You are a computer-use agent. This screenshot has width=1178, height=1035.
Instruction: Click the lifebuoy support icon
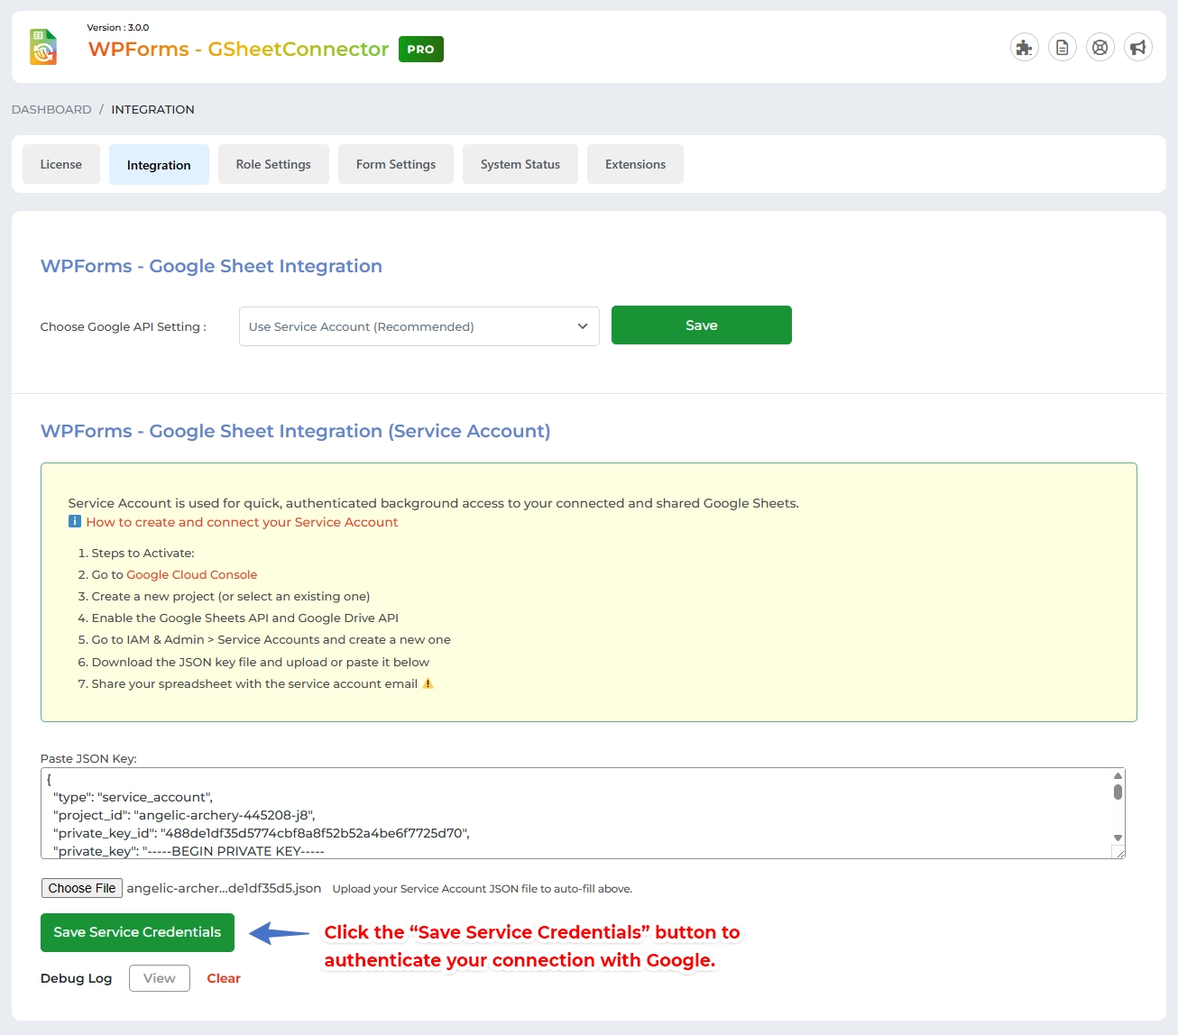1100,48
